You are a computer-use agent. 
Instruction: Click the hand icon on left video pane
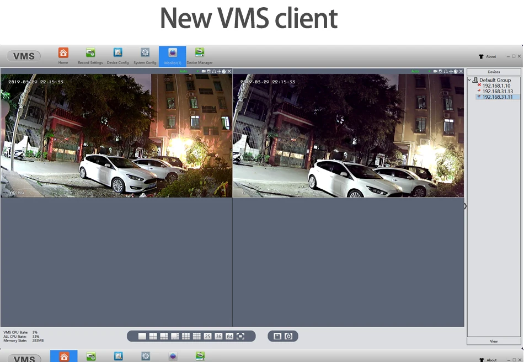[224, 71]
